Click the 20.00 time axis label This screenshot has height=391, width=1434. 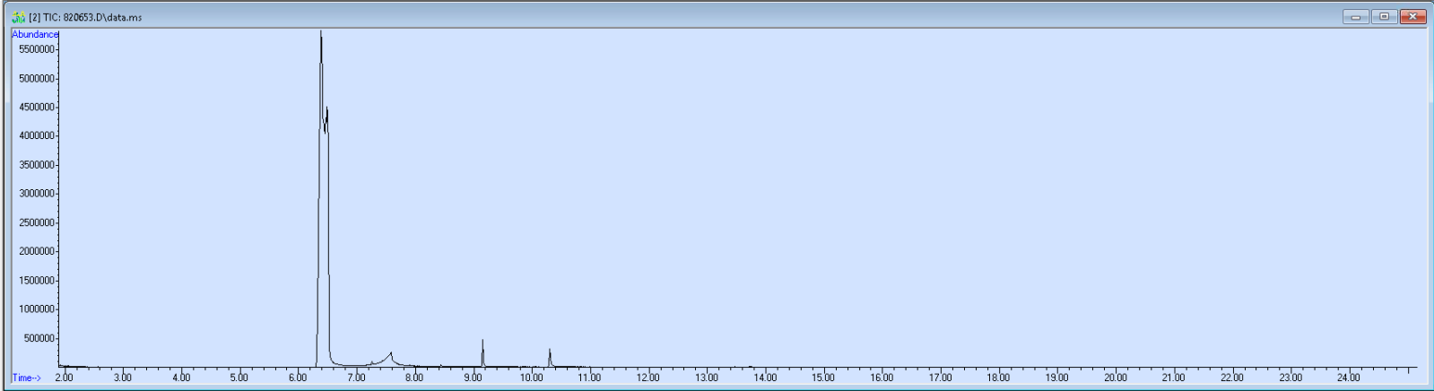(1115, 378)
